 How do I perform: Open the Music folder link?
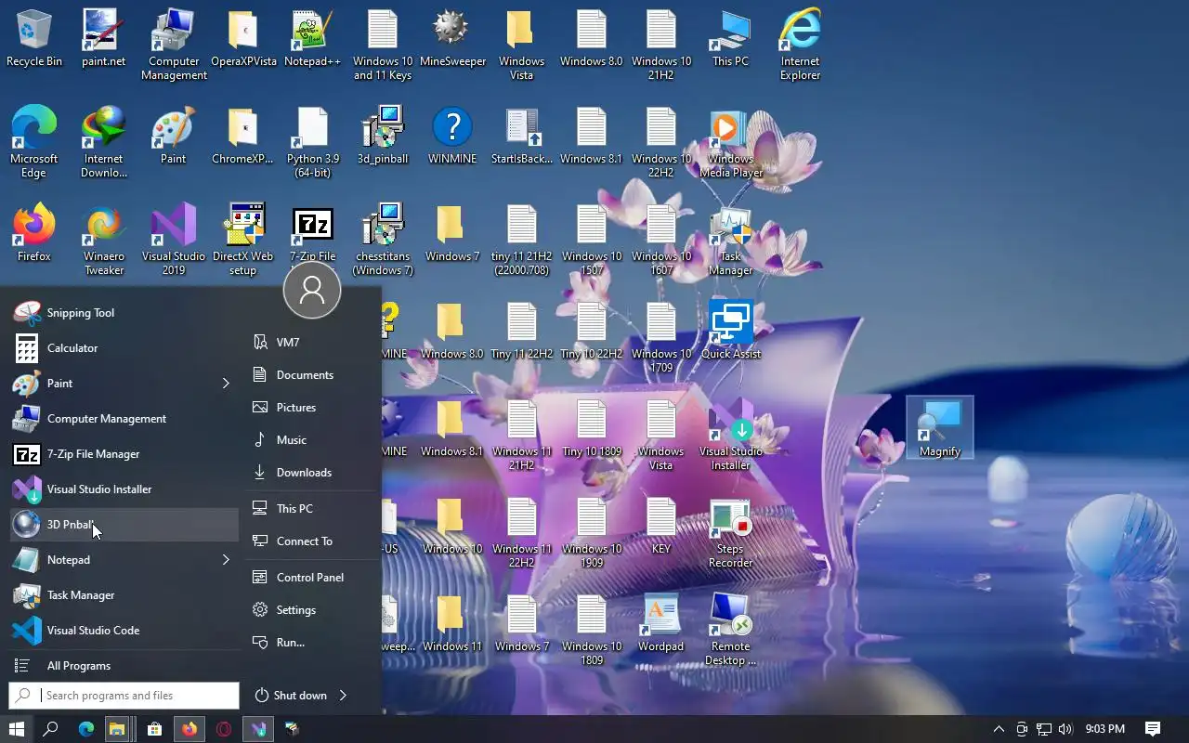[x=311, y=440]
